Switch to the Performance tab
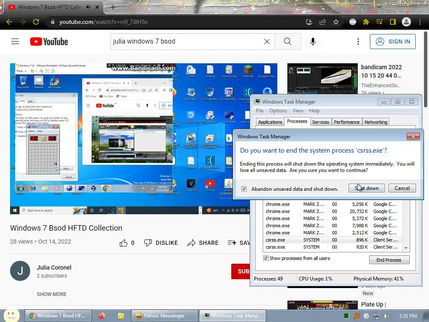This screenshot has height=322, width=429. tap(346, 122)
